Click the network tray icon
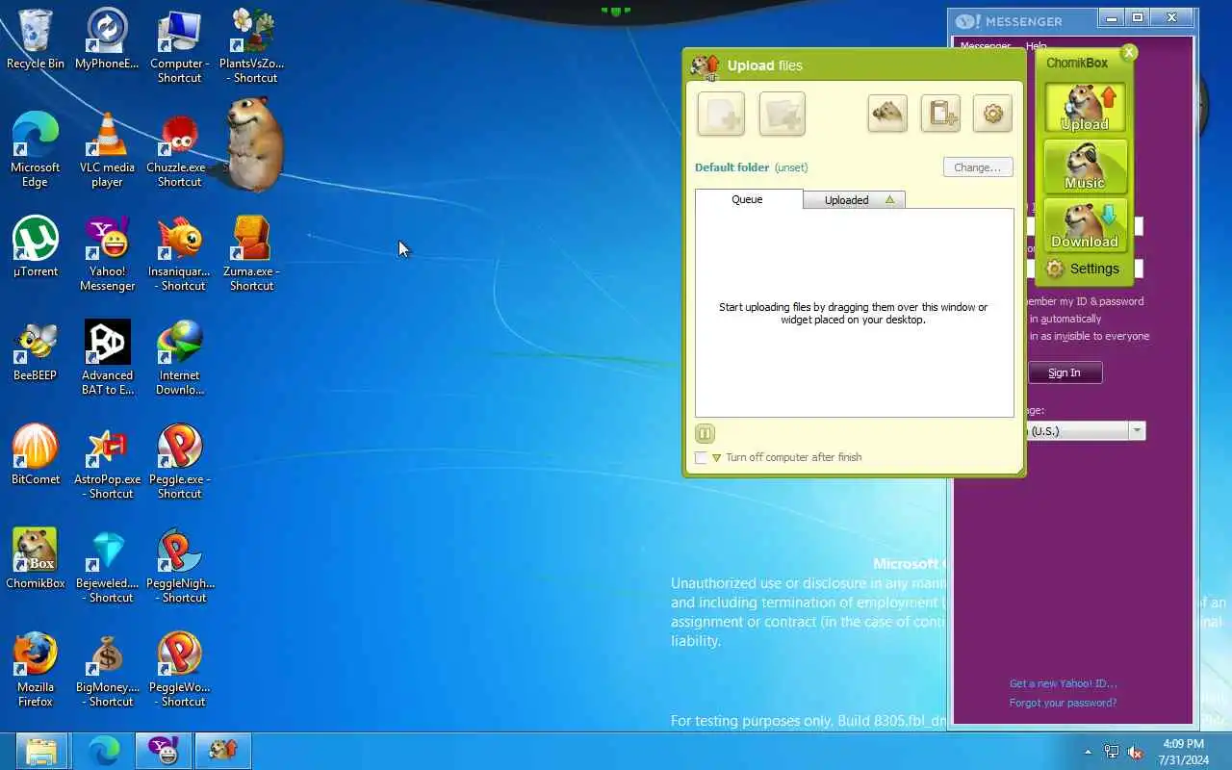This screenshot has height=770, width=1232. [x=1112, y=752]
